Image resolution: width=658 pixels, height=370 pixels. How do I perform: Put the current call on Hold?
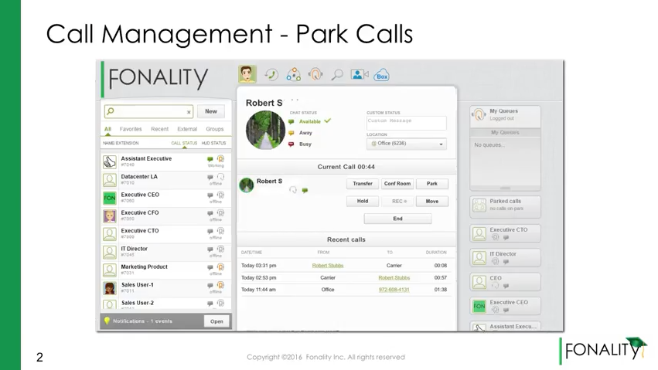click(x=363, y=201)
